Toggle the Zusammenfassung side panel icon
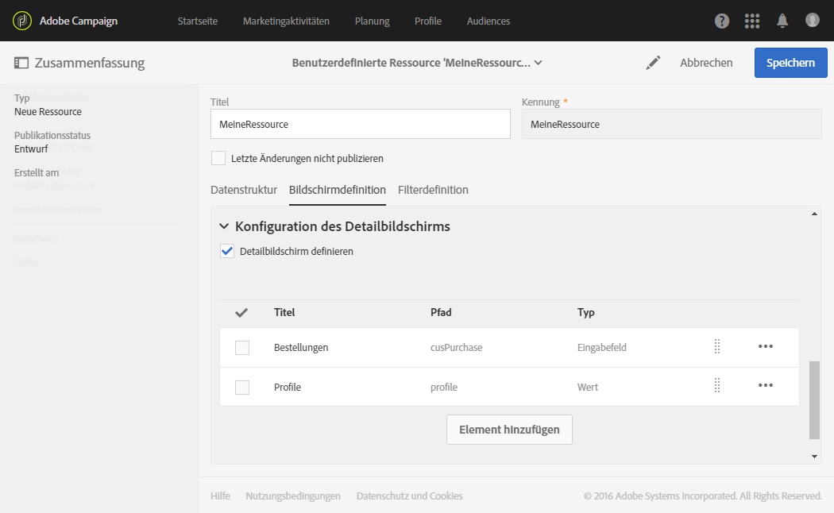 click(x=21, y=63)
